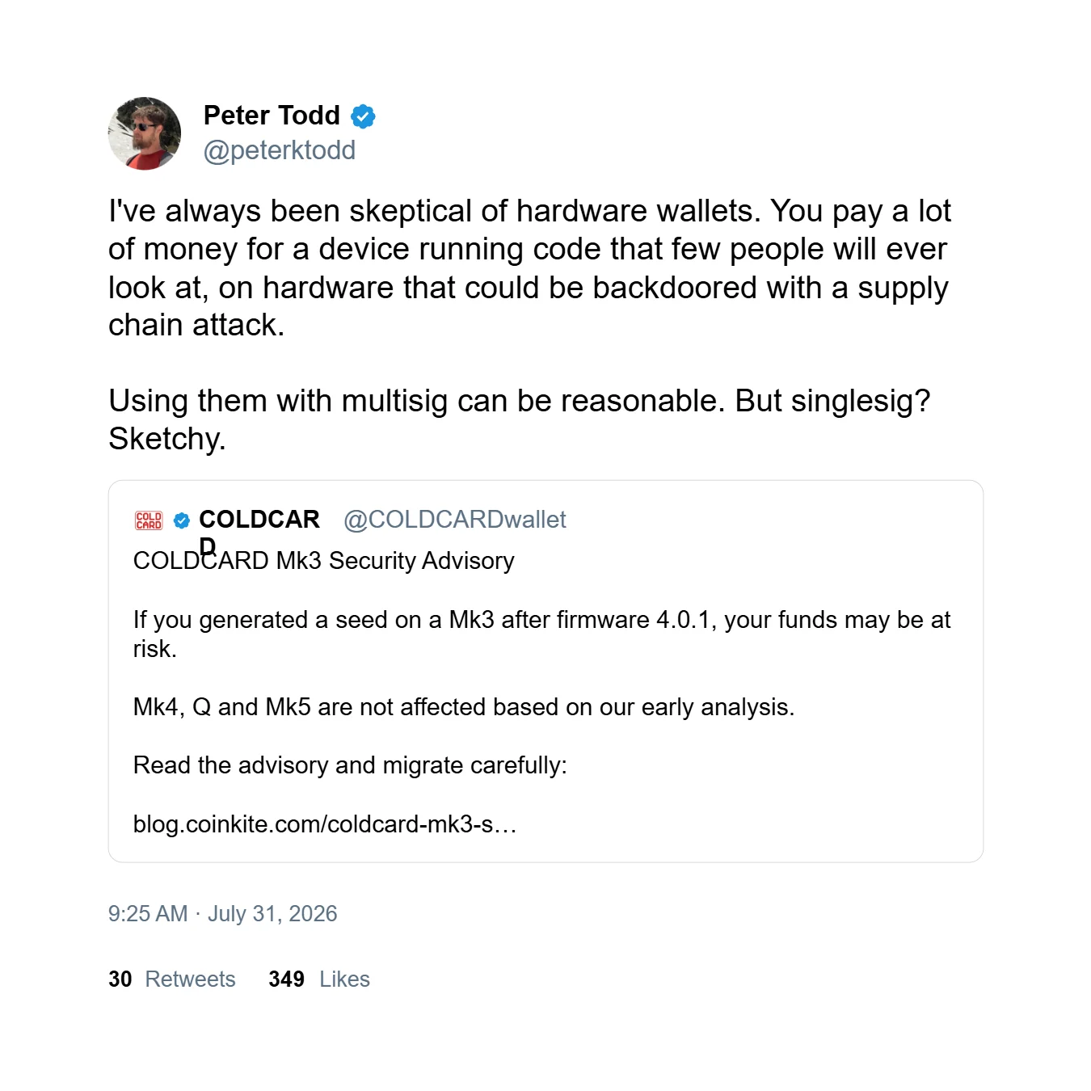
Task: View the July 31, 2026 date link
Action: click(272, 913)
